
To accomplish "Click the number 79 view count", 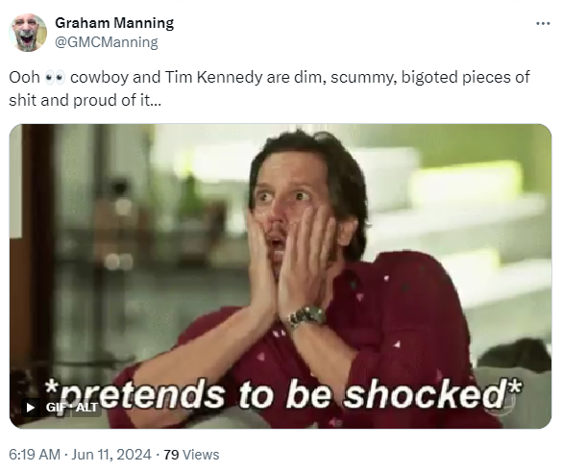I will [x=171, y=455].
